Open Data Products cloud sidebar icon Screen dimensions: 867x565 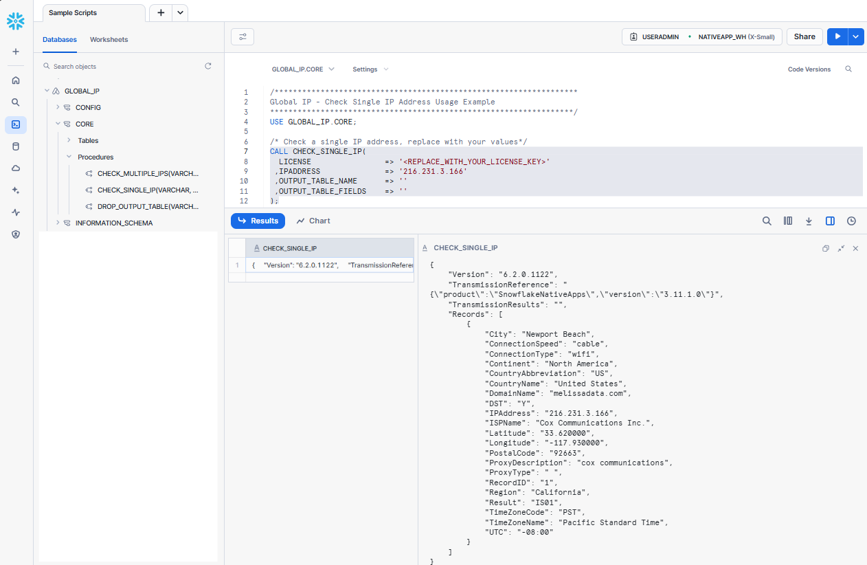coord(16,168)
